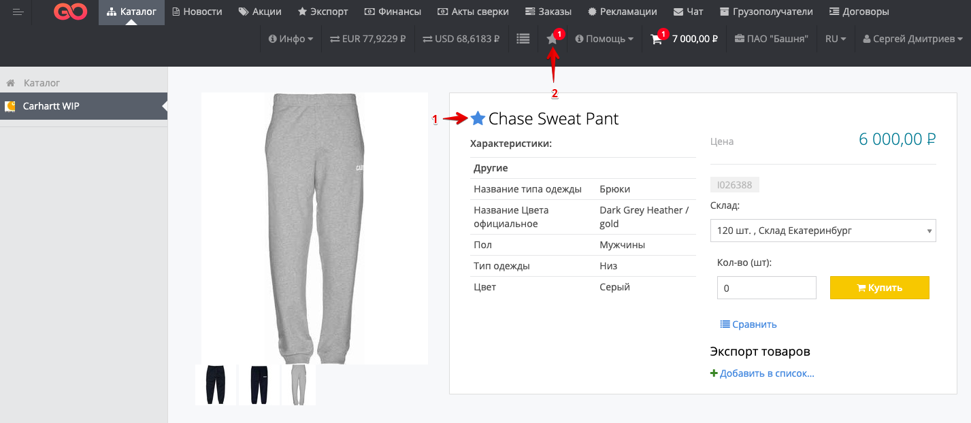Click the USD exchange rate indicator
The image size is (971, 423).
point(461,39)
